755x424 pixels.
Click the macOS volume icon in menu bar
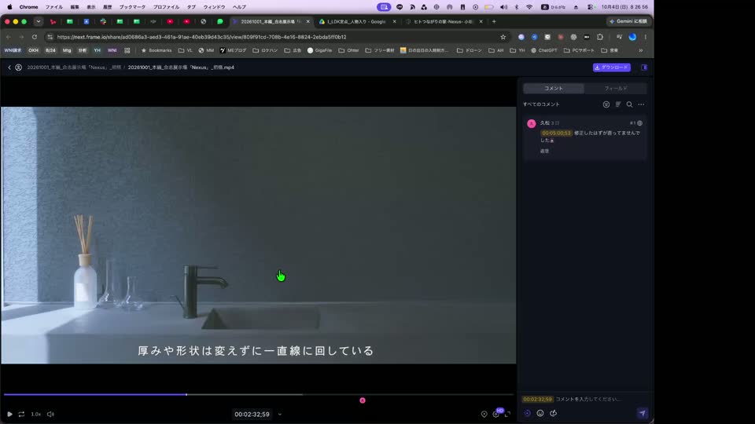[503, 7]
